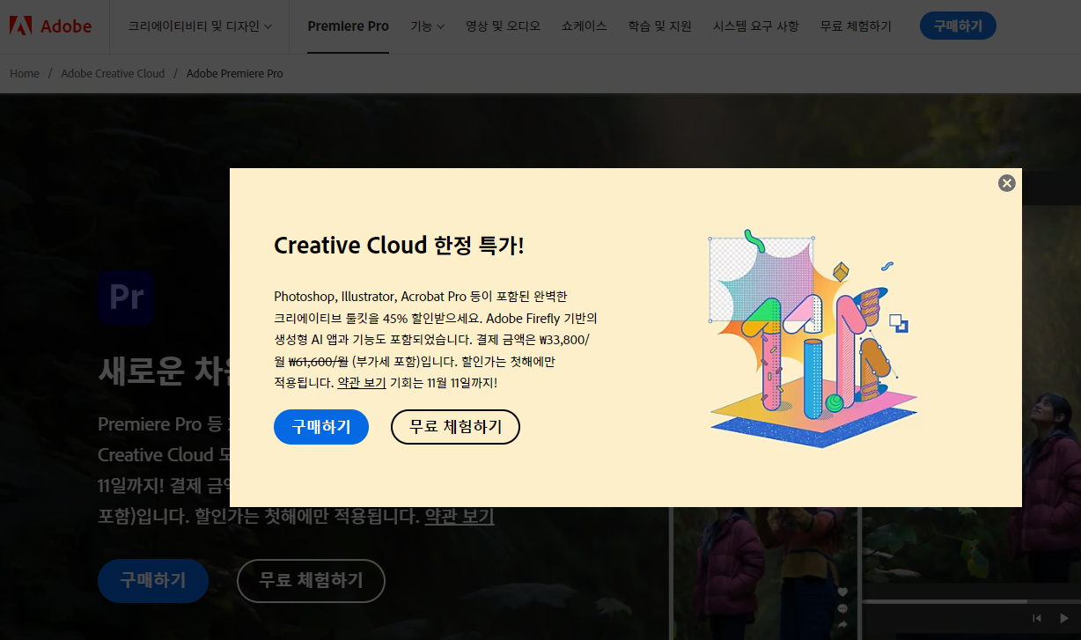Click the comment bubble icon on video

tap(842, 608)
